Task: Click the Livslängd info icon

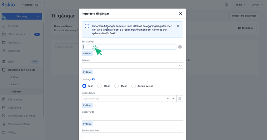Action: pyautogui.click(x=94, y=79)
